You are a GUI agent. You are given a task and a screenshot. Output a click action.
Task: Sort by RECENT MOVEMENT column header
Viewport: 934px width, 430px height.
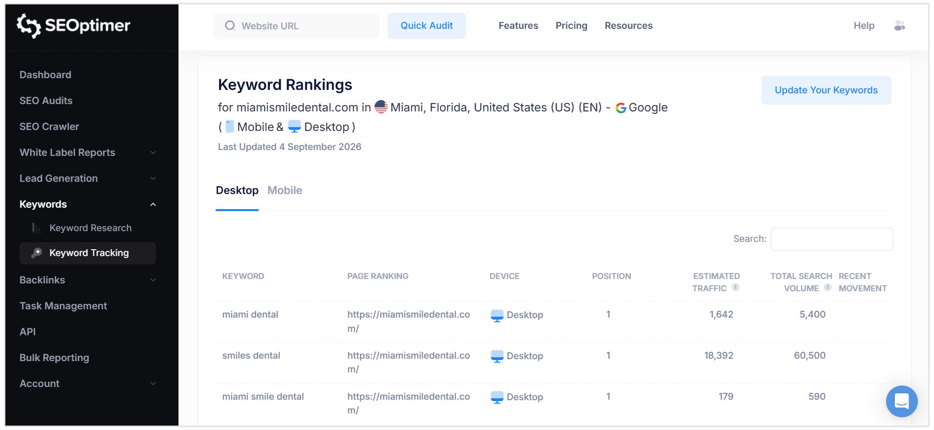coord(863,282)
